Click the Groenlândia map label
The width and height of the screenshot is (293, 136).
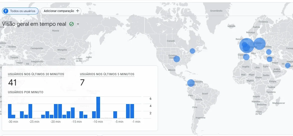pyautogui.click(x=216, y=11)
